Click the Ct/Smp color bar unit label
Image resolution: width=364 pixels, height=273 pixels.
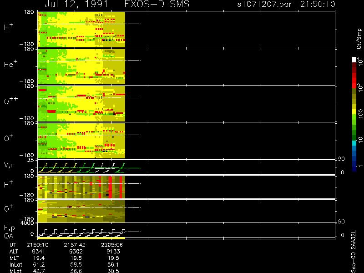pos(359,39)
